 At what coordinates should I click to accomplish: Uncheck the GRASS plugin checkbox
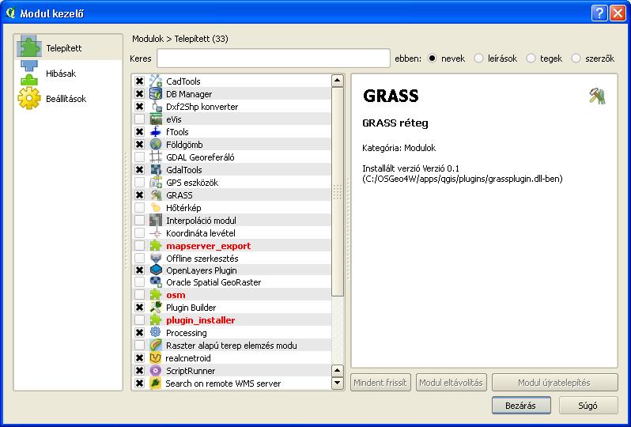[140, 195]
